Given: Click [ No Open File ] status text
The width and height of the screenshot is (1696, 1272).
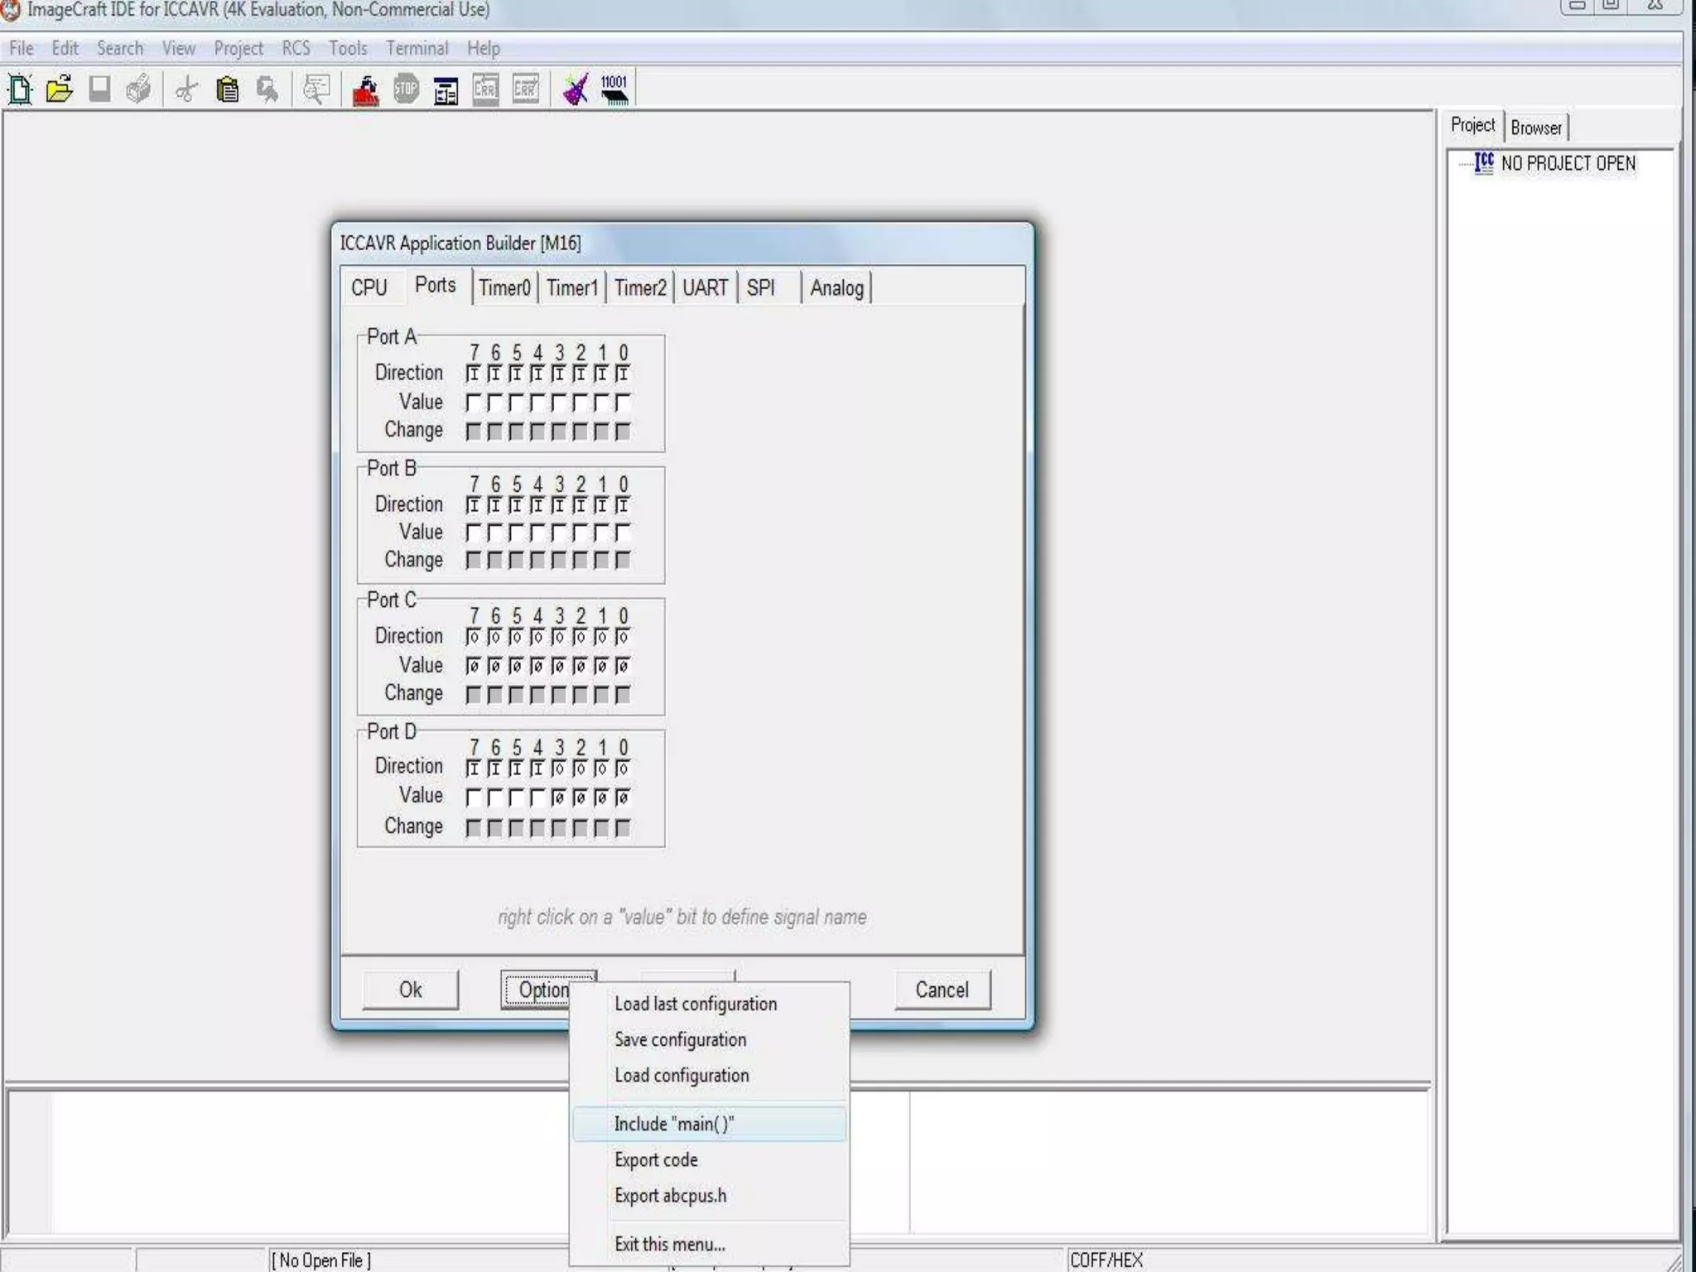Looking at the screenshot, I should [x=321, y=1260].
